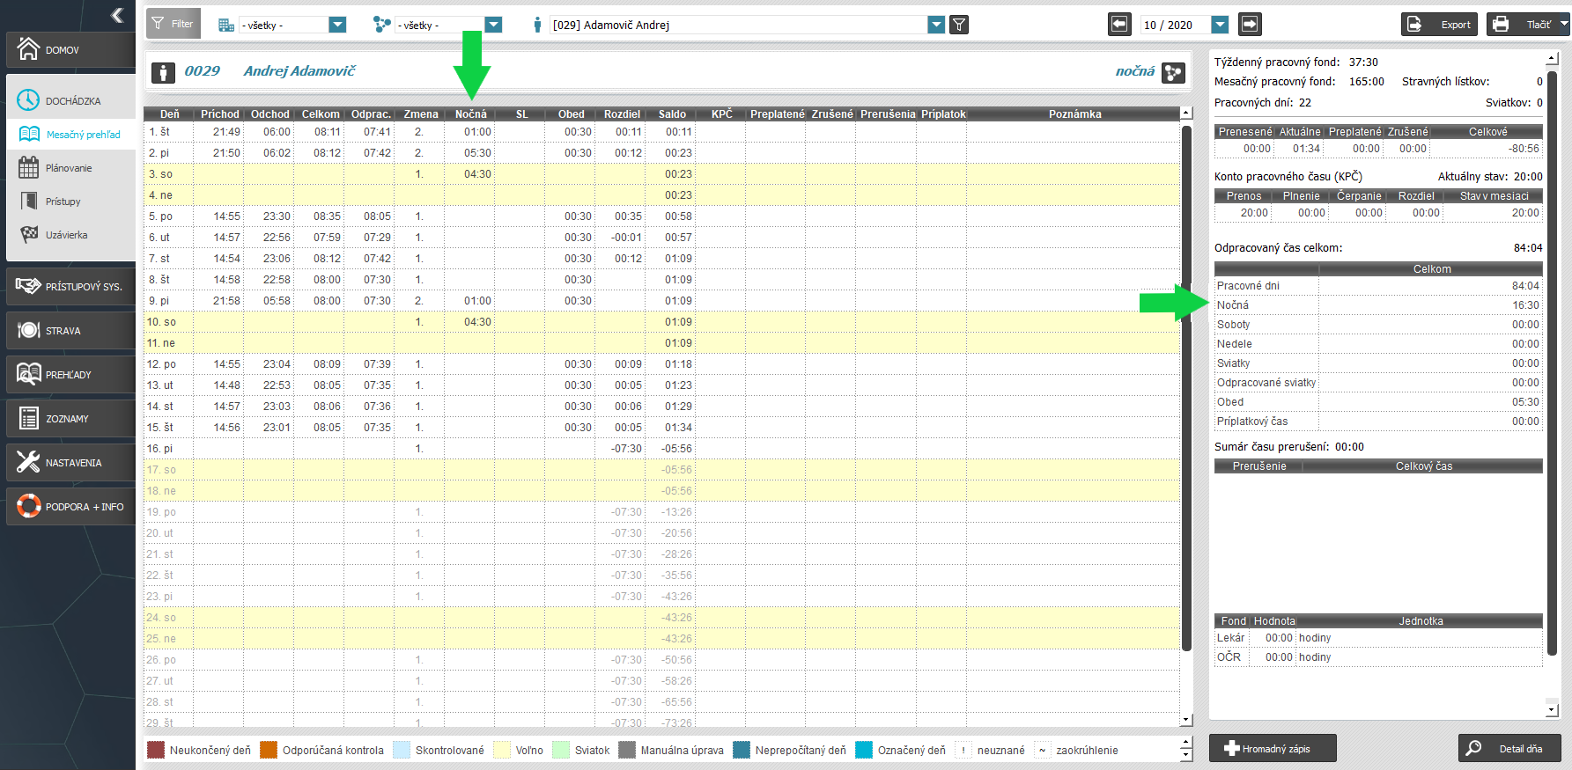
Task: Open NASTAVENIA settings section
Action: pyautogui.click(x=70, y=462)
